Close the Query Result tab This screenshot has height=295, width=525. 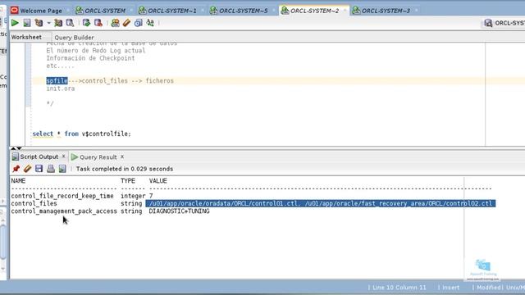click(x=122, y=157)
